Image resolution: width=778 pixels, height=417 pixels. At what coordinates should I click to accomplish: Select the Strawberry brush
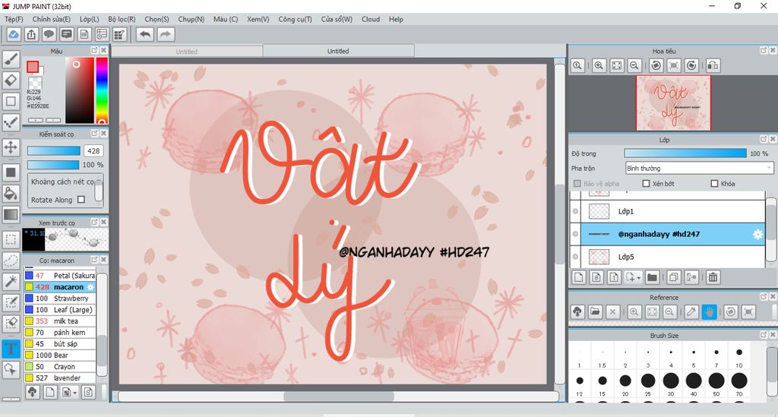point(59,299)
